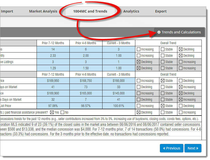Select the Import tab
The image size is (210, 160).
7,11
